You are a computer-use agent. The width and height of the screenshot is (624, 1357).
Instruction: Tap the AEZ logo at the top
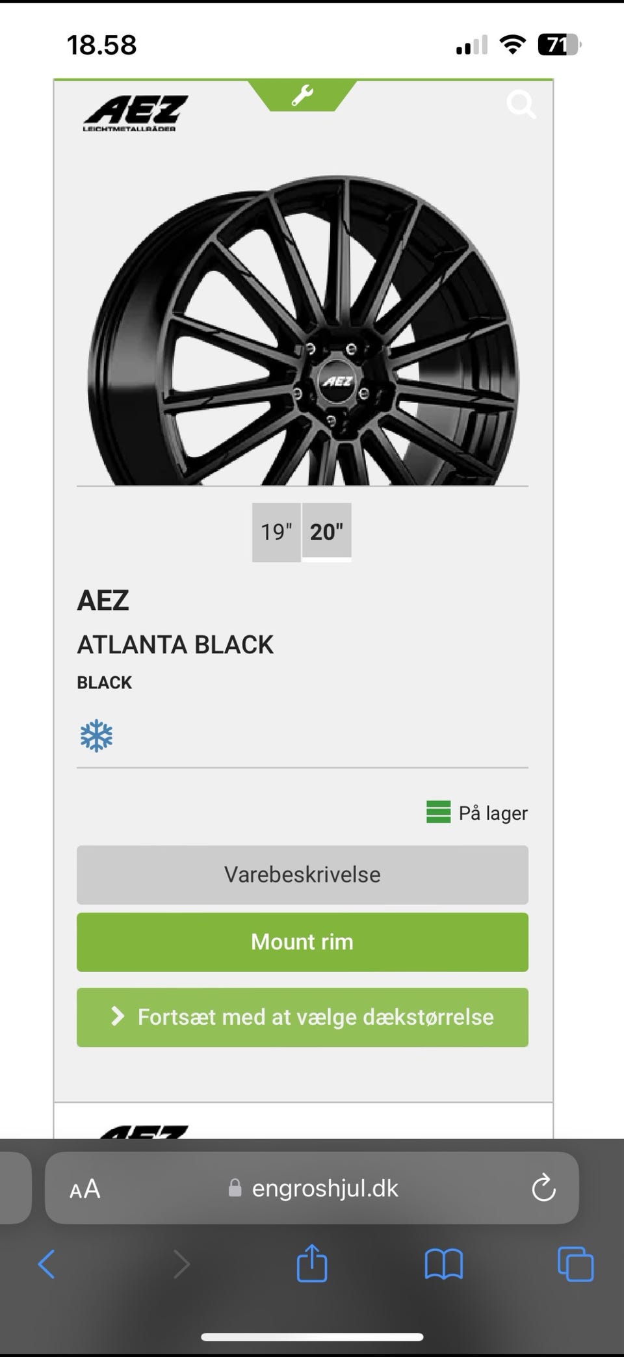135,113
